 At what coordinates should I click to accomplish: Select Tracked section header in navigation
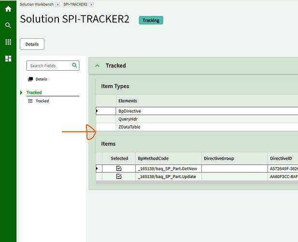pos(34,92)
